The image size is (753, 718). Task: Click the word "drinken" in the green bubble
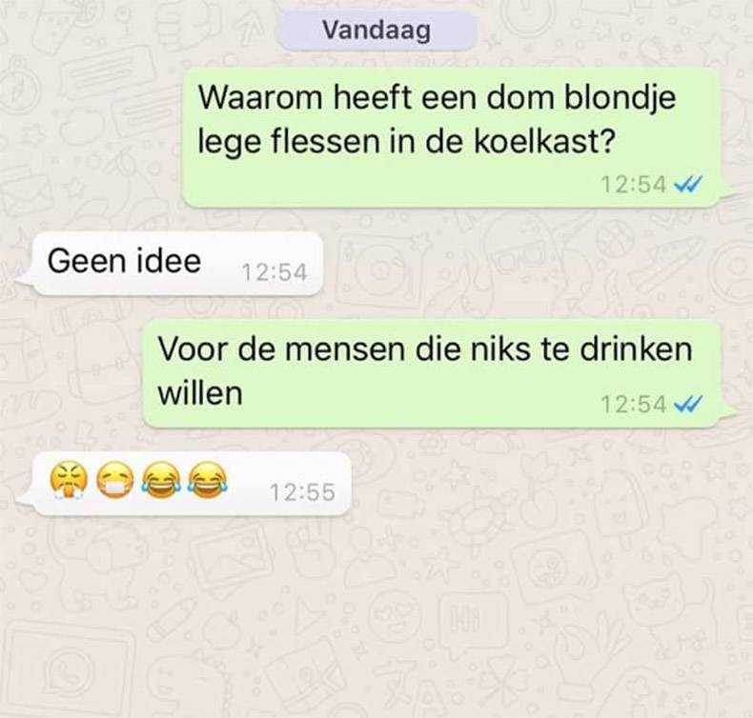636,349
